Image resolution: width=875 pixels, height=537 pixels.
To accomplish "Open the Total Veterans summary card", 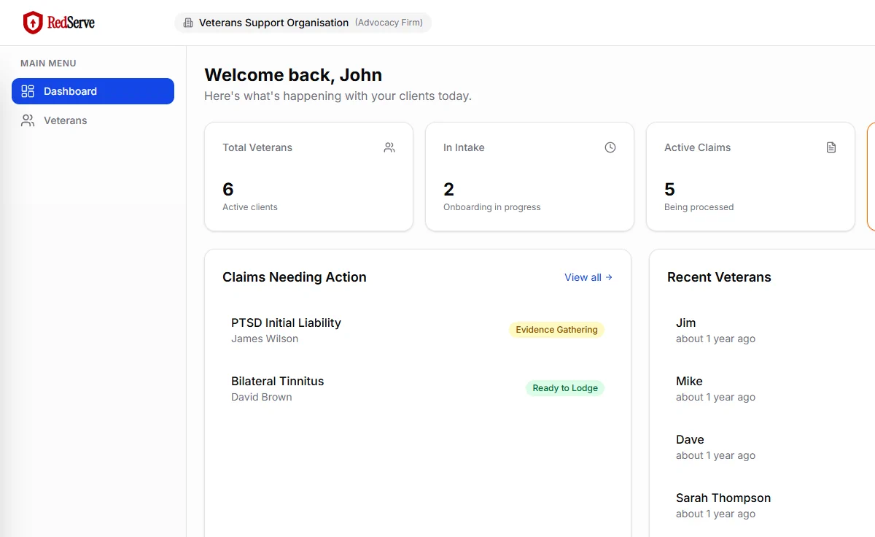I will point(308,177).
